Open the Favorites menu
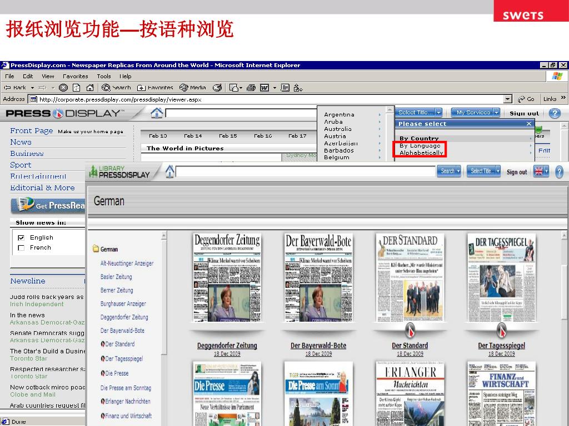The height and width of the screenshot is (426, 569). [76, 76]
